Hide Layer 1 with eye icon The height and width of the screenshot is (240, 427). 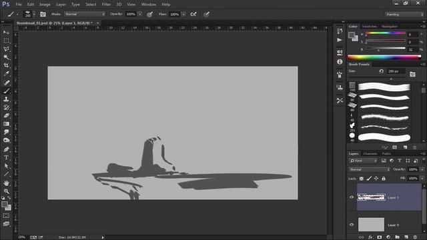coord(352,197)
